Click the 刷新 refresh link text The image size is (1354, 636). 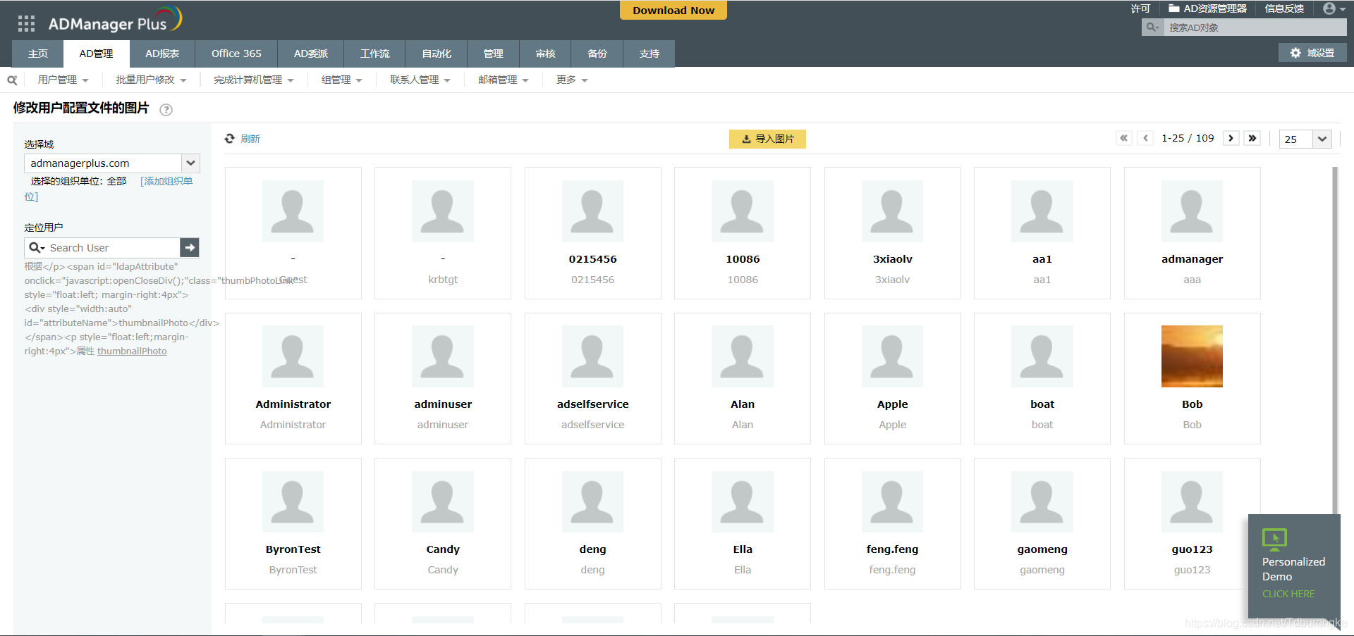coord(250,139)
